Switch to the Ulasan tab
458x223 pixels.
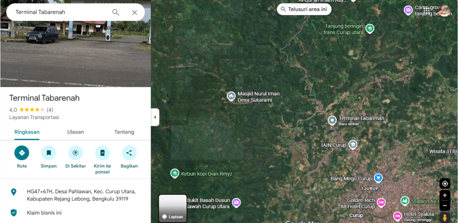point(75,132)
